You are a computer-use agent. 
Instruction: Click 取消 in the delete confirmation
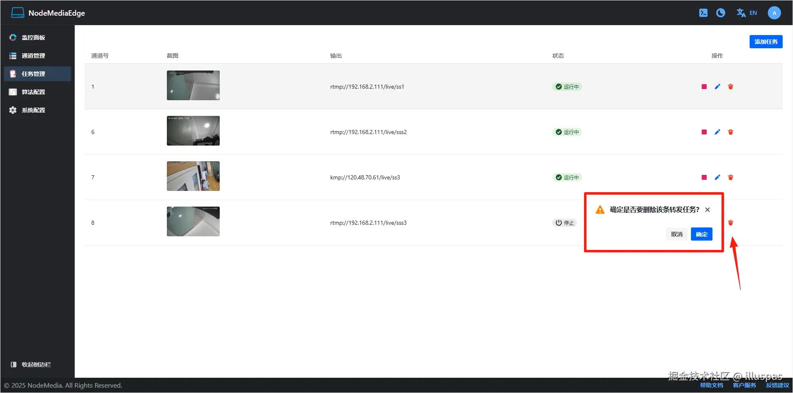677,234
